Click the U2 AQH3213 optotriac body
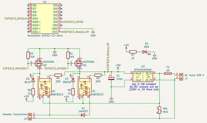Viewport: 207px width, 123px height. click(x=45, y=87)
